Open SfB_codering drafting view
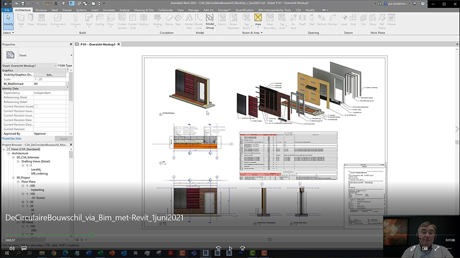This screenshot has height=258, width=460. click(39, 174)
